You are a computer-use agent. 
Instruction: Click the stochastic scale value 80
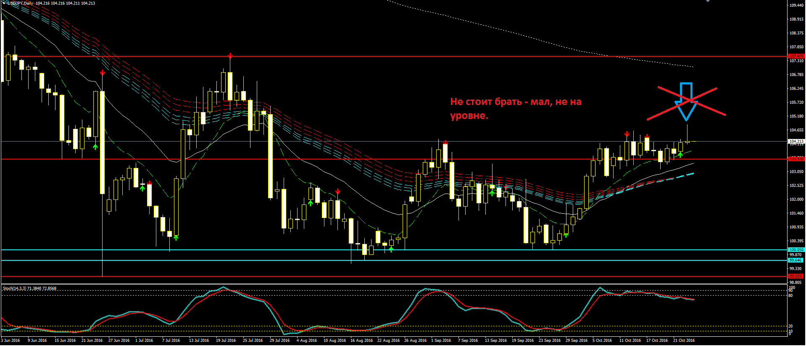791,296
